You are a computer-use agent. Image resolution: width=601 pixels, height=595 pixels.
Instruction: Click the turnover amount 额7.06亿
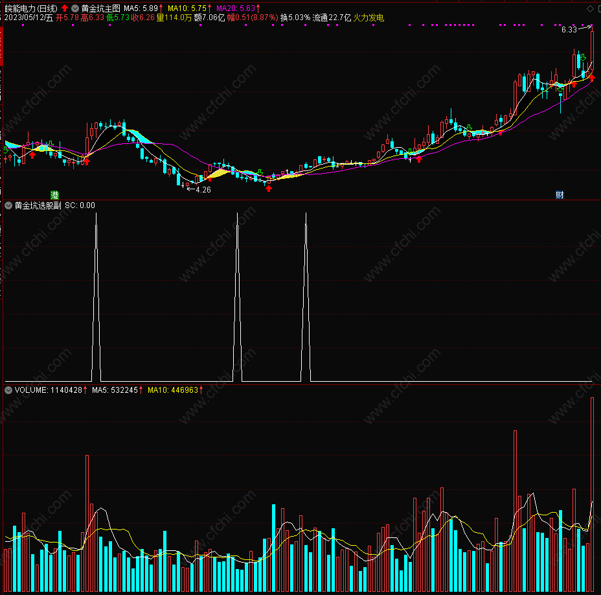click(x=209, y=17)
